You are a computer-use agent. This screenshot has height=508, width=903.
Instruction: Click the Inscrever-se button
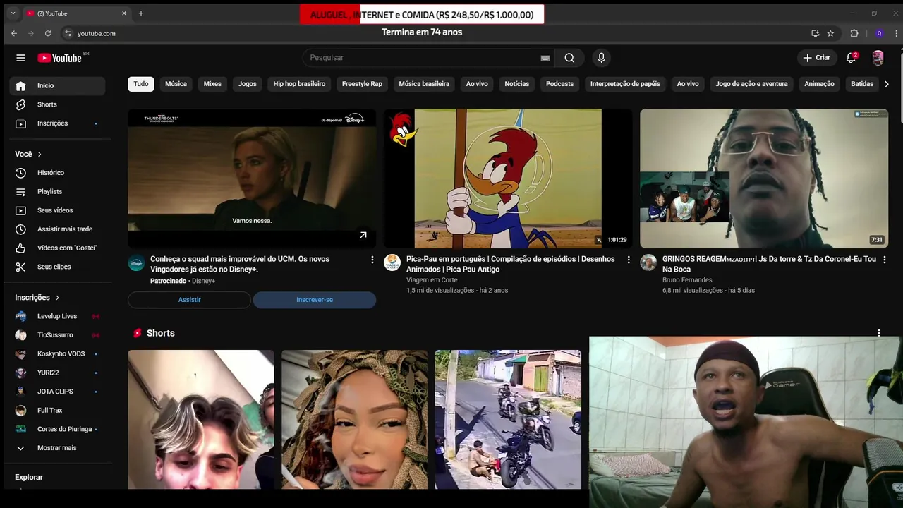click(315, 300)
